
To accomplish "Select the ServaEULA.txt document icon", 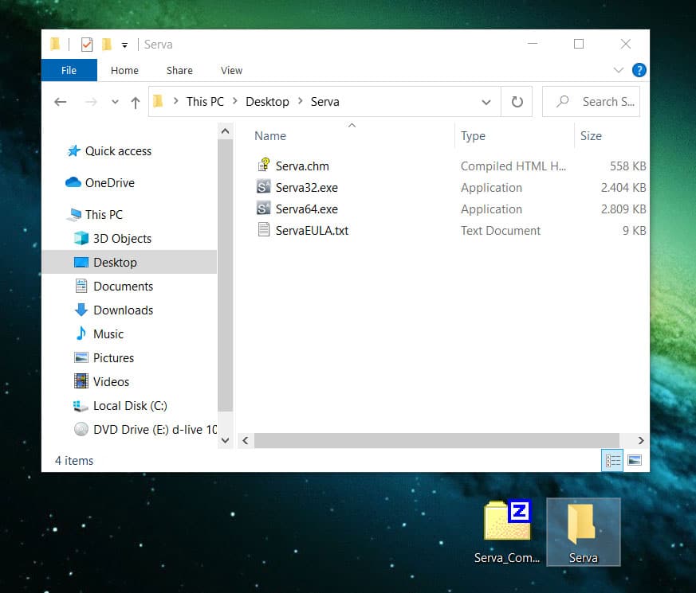I will click(264, 229).
